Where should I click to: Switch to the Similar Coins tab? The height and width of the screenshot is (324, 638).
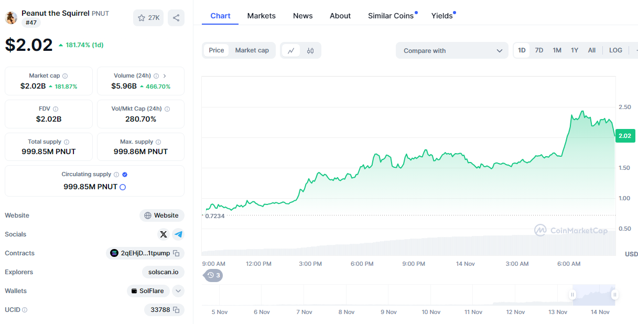pos(391,16)
